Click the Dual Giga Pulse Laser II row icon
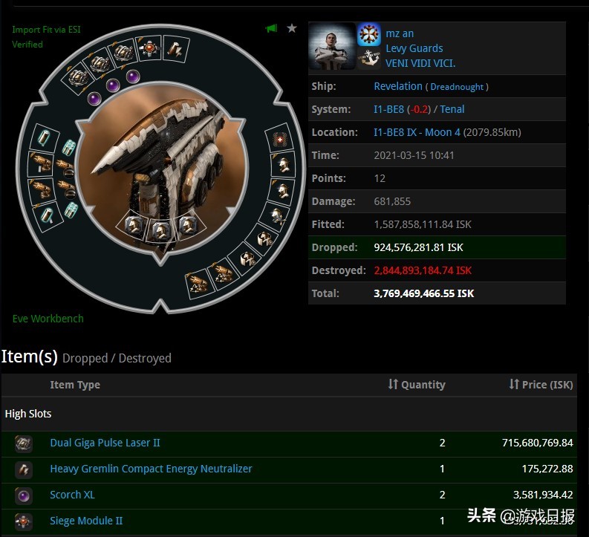Viewport: 589px width, 537px height. pos(23,443)
